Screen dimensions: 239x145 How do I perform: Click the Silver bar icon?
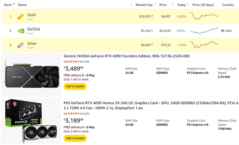(21, 45)
